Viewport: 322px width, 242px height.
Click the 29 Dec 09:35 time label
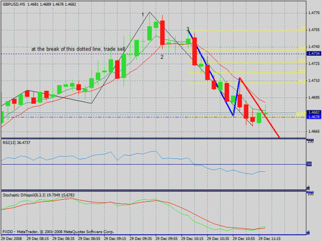tap(141, 239)
